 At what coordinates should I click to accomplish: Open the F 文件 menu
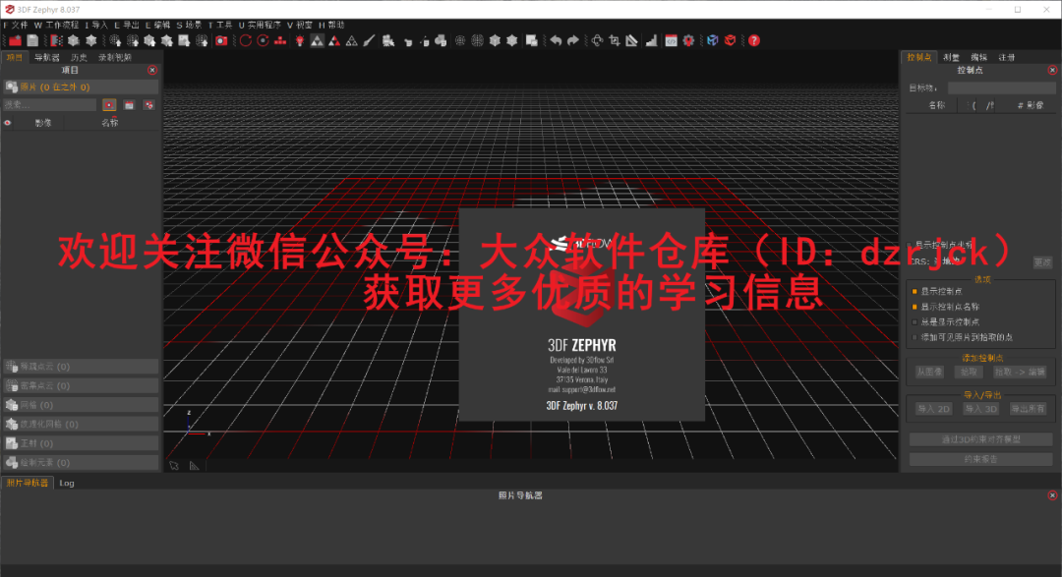click(x=16, y=25)
